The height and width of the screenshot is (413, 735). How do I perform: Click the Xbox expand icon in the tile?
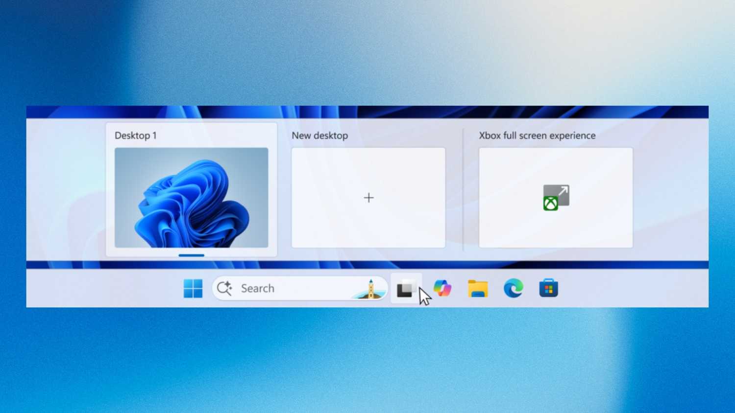coord(556,198)
